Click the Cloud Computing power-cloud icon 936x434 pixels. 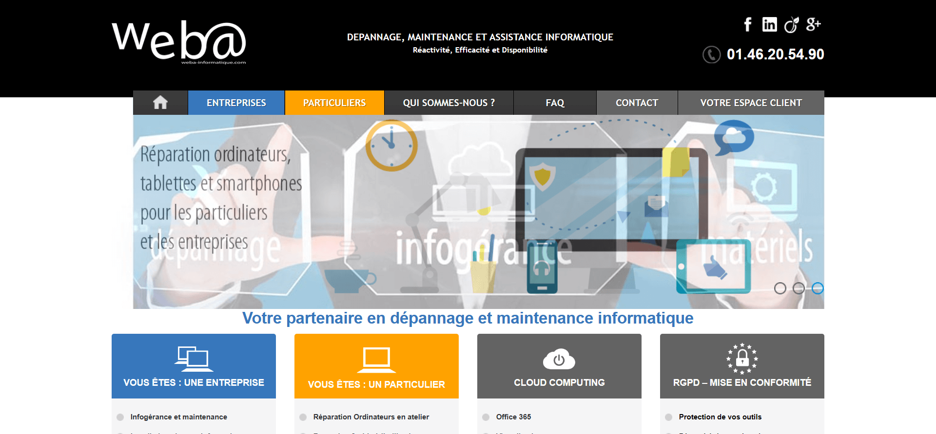559,360
